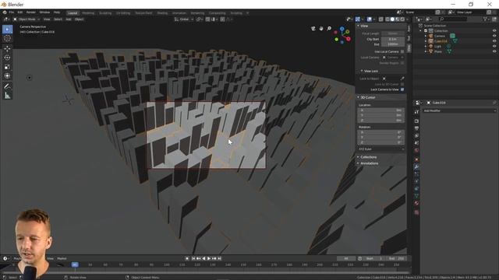Jump to the start frame
499x280 pixels.
click(x=193, y=259)
